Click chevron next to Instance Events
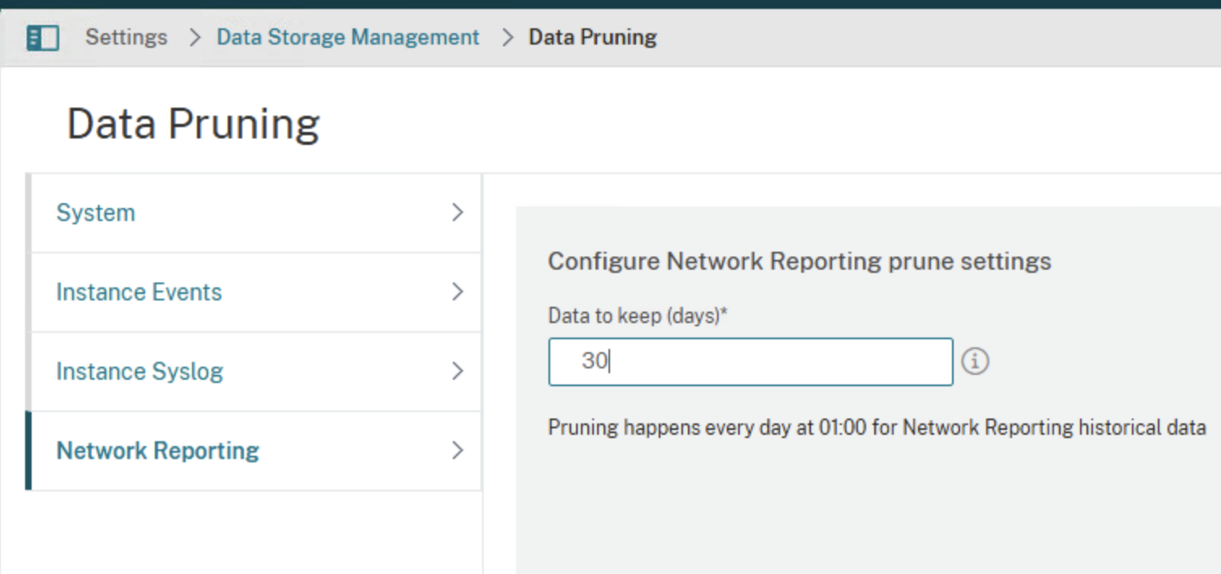 458,292
